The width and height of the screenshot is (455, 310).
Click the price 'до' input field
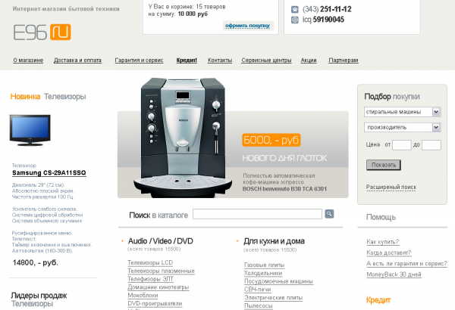point(431,144)
